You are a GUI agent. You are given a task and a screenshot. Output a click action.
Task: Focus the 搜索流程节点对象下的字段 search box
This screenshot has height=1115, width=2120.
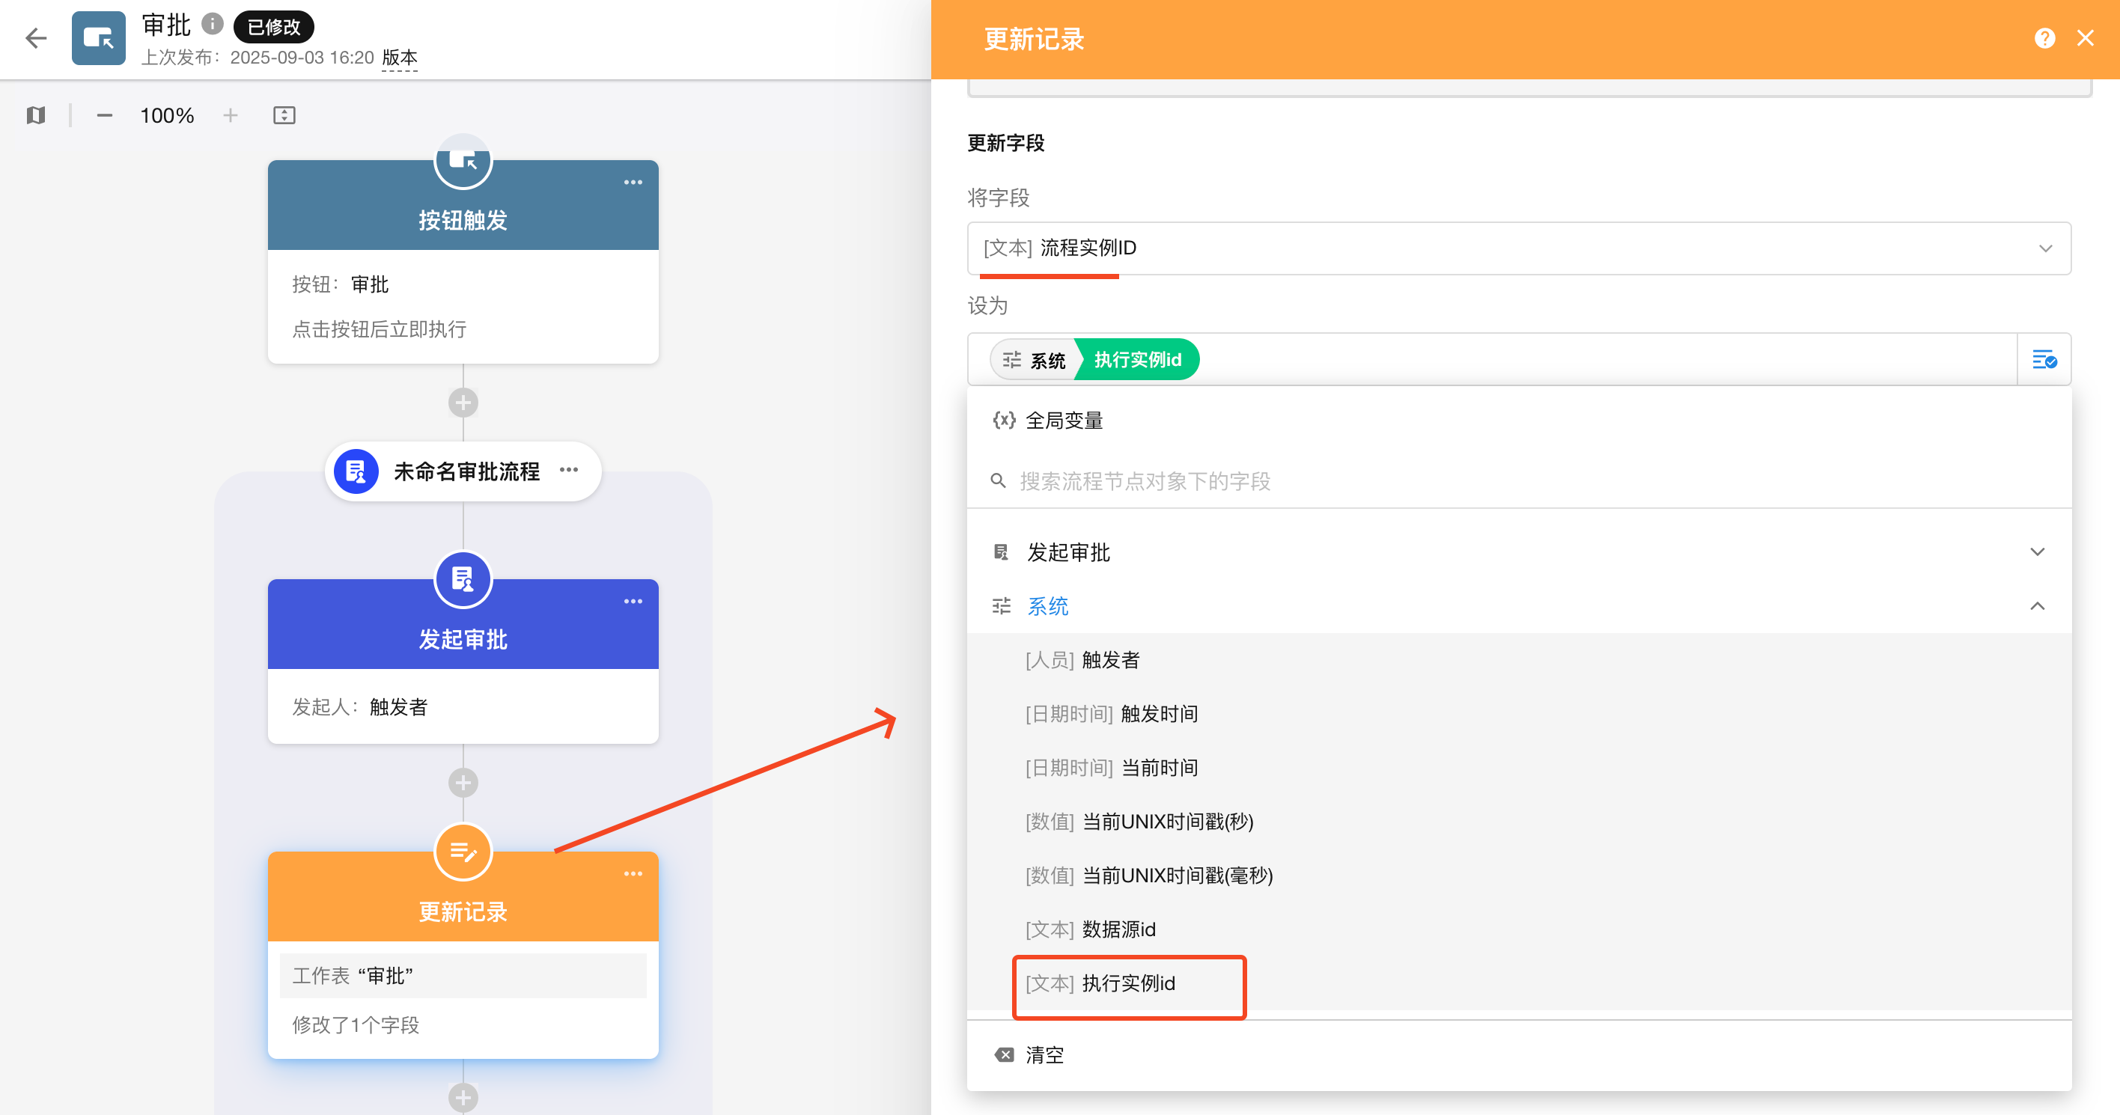(1144, 481)
